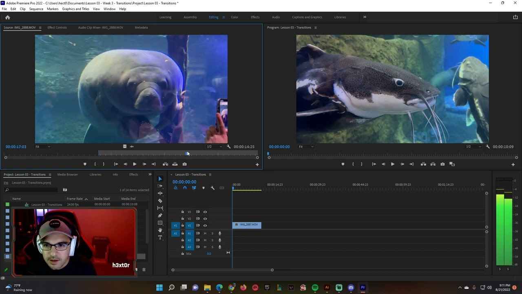The height and width of the screenshot is (294, 522).
Task: Select the Razor tool in the tools panel
Action: (x=160, y=200)
